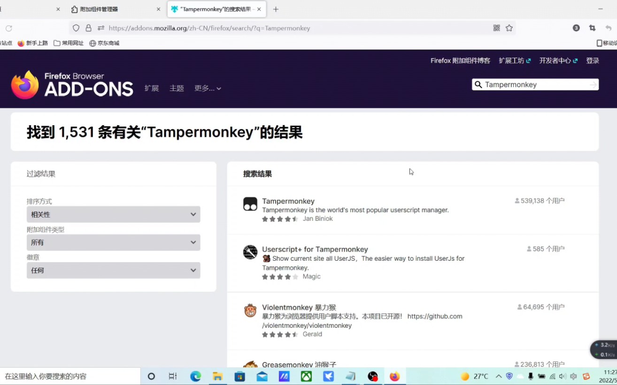The image size is (617, 385).
Task: Open Xbox app from taskbar
Action: 306,376
